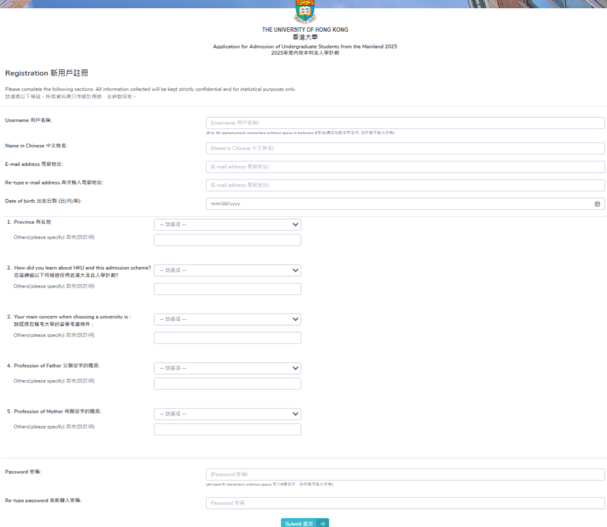607x527 pixels.
Task: Click the "Please complete the following sections" notice
Action: click(x=150, y=89)
